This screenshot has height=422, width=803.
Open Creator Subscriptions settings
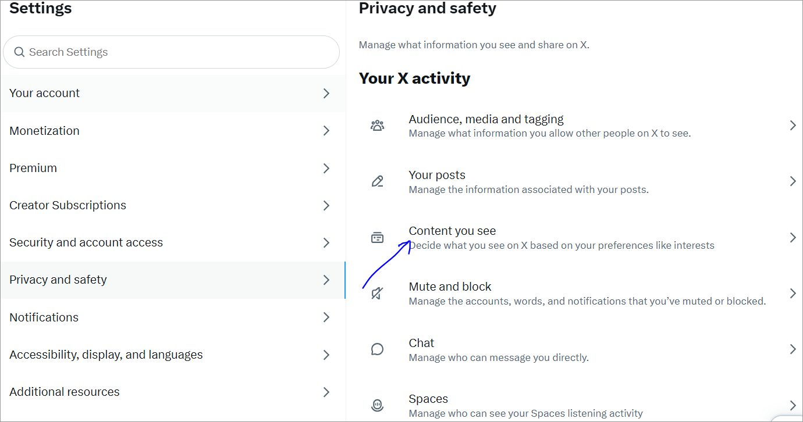click(173, 205)
